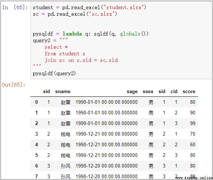
Task: Click the sage column header
Action: coord(132,92)
